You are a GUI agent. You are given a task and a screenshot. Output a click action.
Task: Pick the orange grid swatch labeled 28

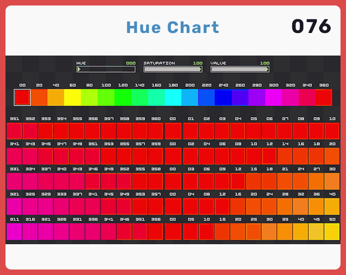point(285,206)
